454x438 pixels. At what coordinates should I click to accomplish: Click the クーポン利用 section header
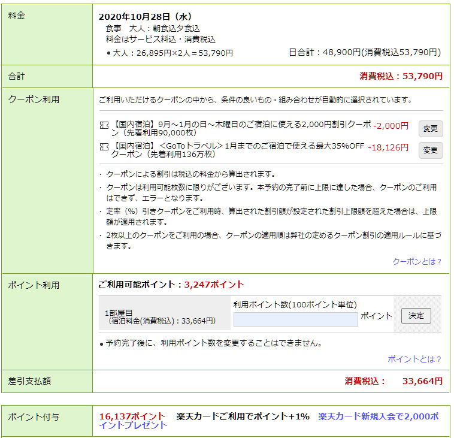(x=34, y=99)
